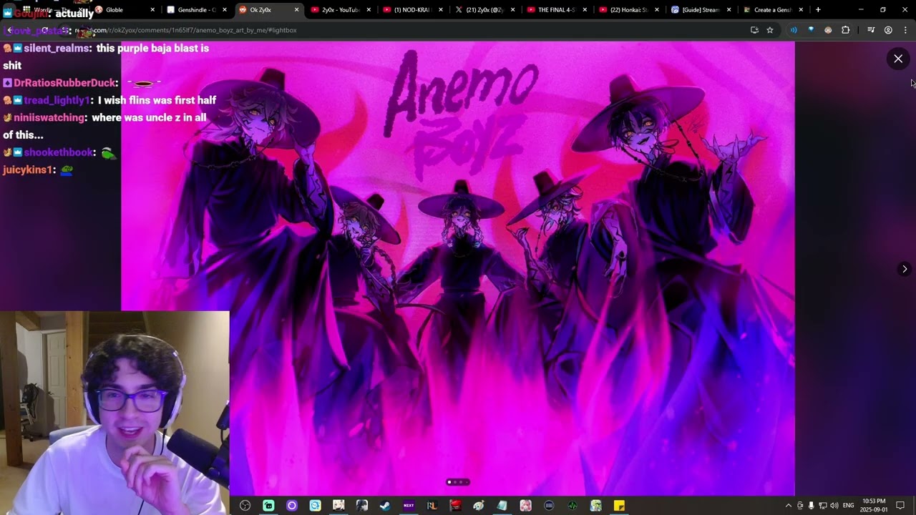Close the [Guide] Stream tab
Screen dimensions: 916x515
tap(729, 10)
